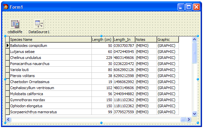Select the Myliobatis californica cell
Image resolution: width=203 pixels, height=128 pixels.
click(x=51, y=94)
